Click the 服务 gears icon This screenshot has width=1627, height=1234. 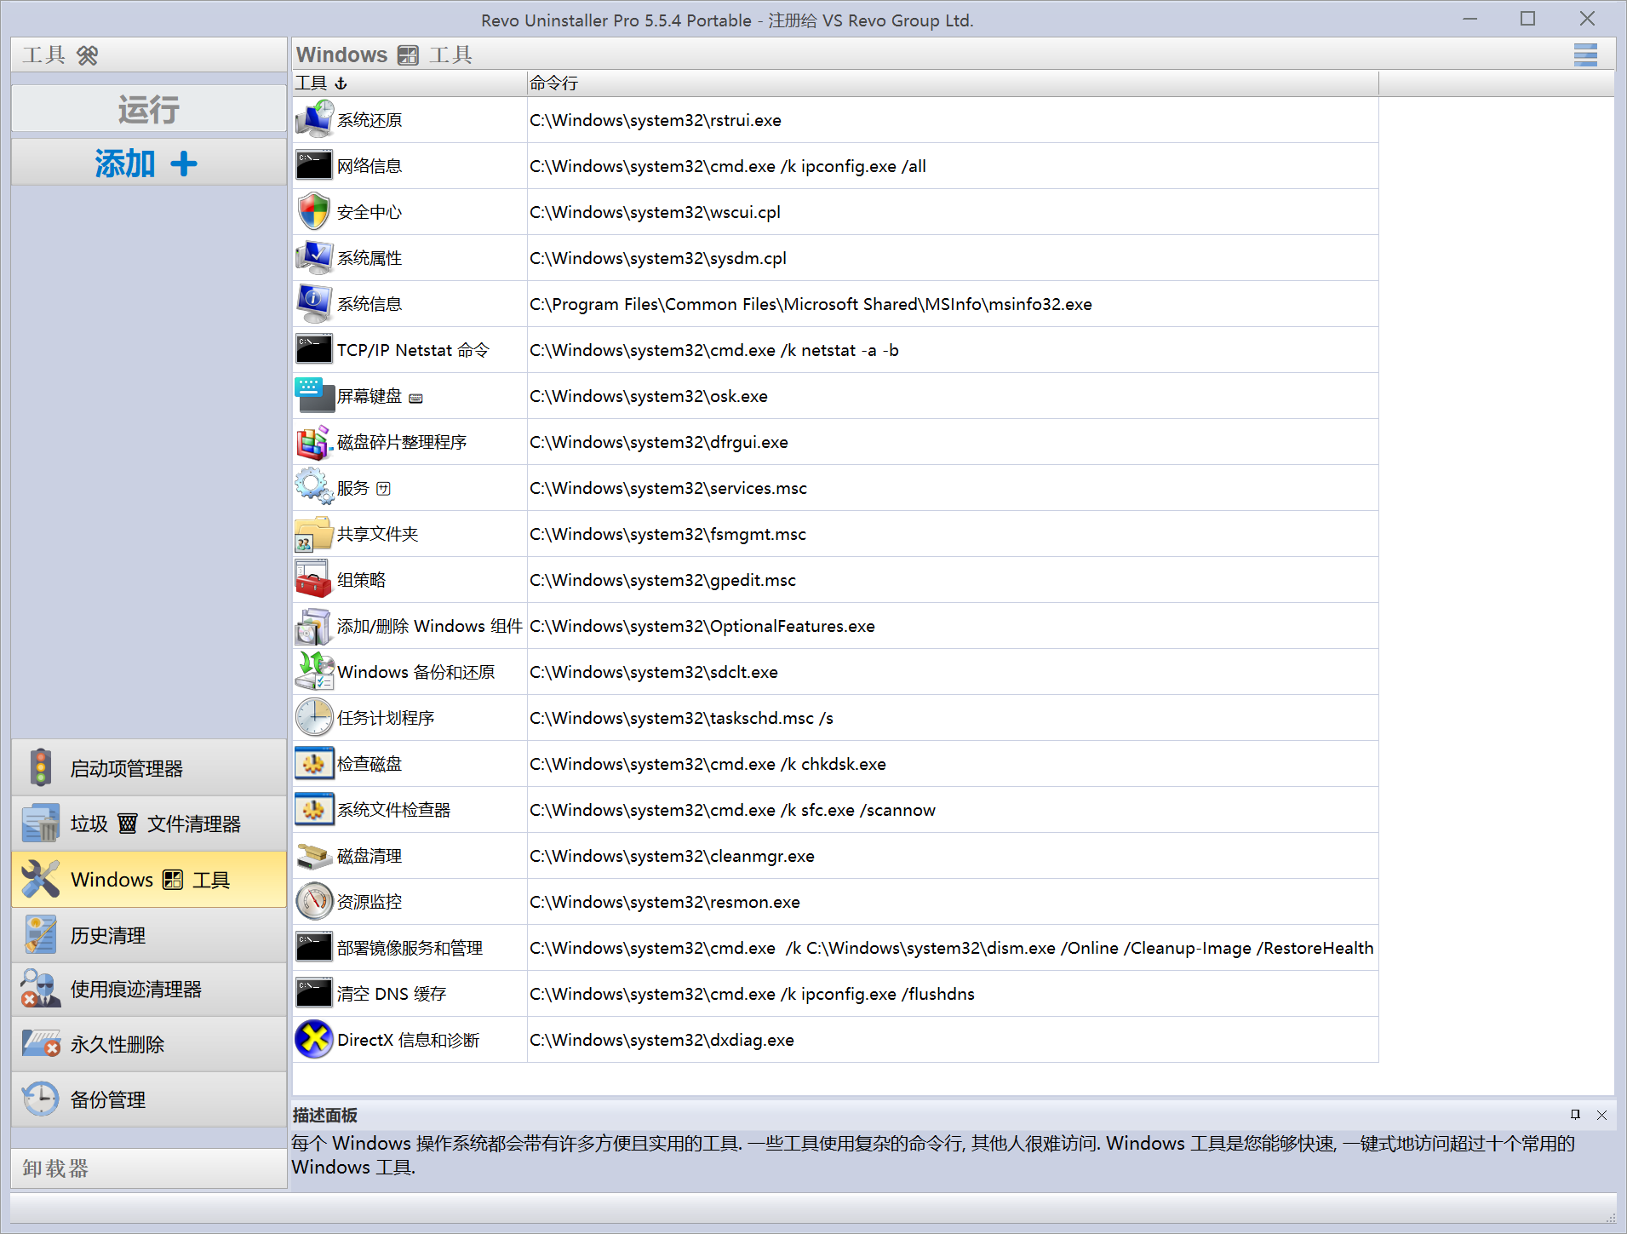pyautogui.click(x=314, y=487)
